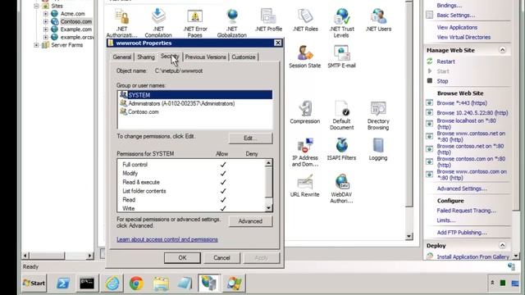Open Advanced Settings action link
525x295 pixels.
point(462,188)
